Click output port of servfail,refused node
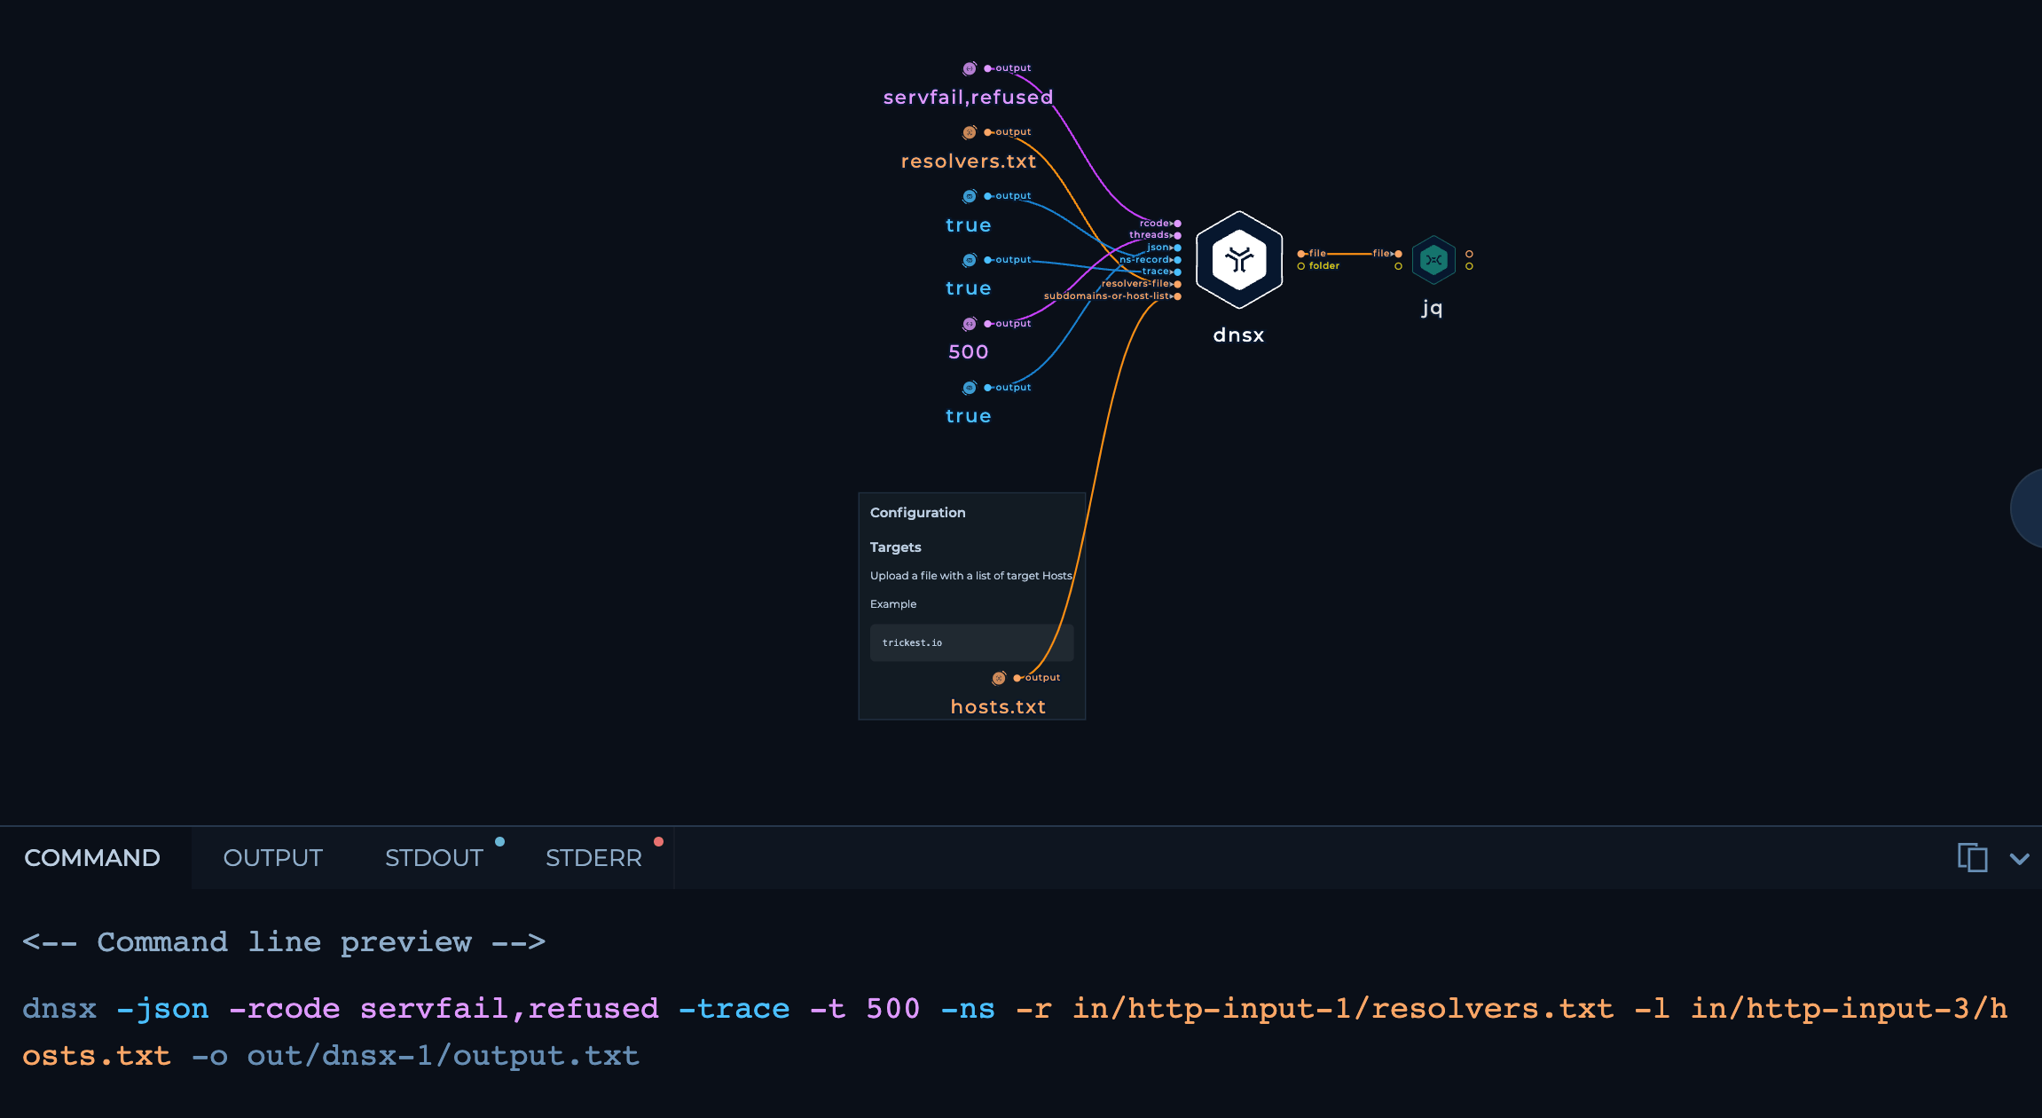This screenshot has height=1118, width=2042. (987, 68)
